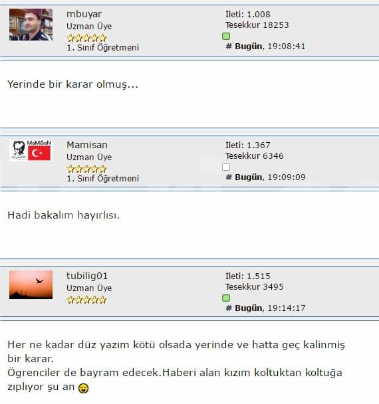This screenshot has height=404, width=379.
Task: Open Mamisan's flag avatar image
Action: 31,150
